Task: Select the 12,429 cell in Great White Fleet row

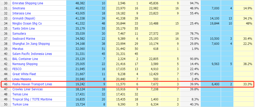Action: (150, 74)
